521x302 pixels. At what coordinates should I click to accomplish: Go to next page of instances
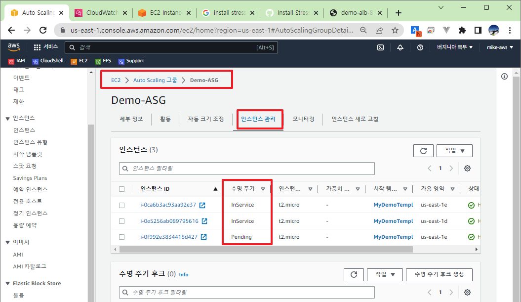(x=451, y=168)
